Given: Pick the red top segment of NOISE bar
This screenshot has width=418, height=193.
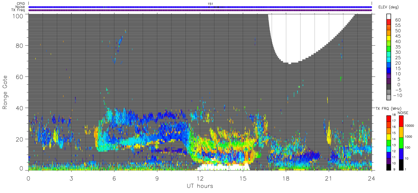Looking at the screenshot, I should [401, 121].
